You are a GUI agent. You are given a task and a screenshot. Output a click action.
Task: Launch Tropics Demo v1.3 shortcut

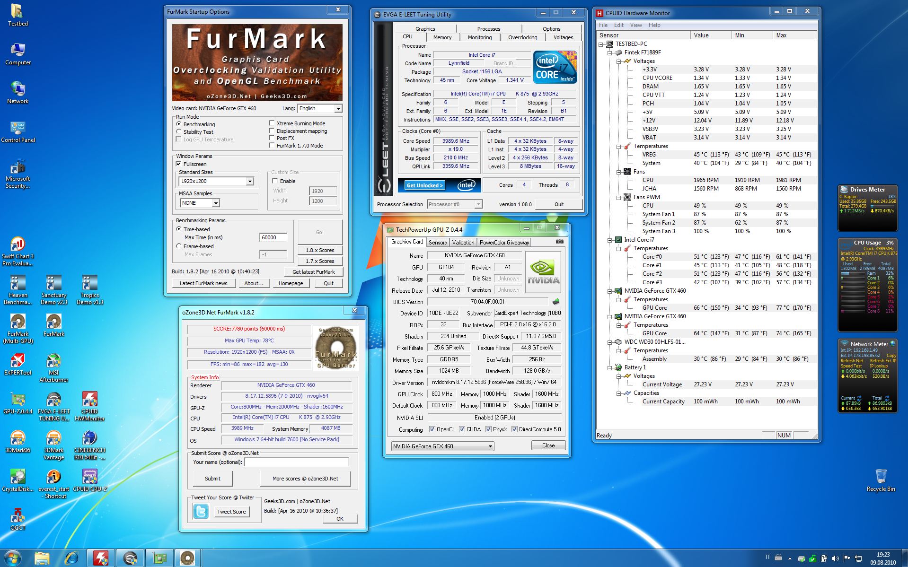click(89, 290)
